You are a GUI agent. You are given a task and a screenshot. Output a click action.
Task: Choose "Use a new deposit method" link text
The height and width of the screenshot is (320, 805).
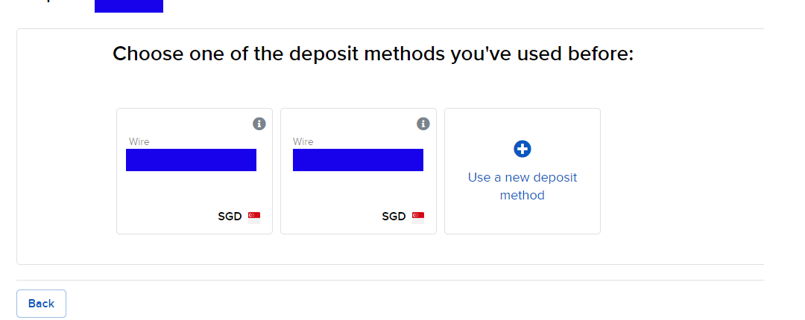(523, 186)
